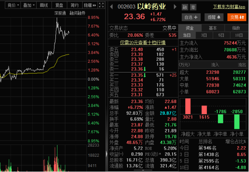The width and height of the screenshot is (249, 172).
Task: Switch to the 指数 tab
Action: (236, 28)
